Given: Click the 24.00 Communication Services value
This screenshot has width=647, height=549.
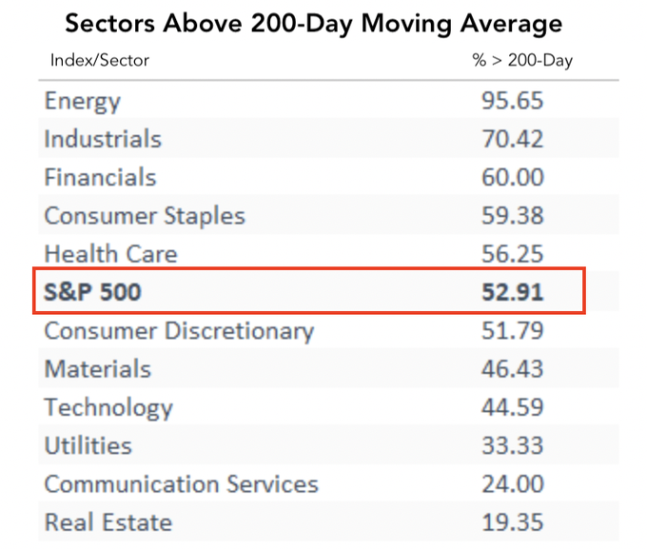Looking at the screenshot, I should pos(512,483).
